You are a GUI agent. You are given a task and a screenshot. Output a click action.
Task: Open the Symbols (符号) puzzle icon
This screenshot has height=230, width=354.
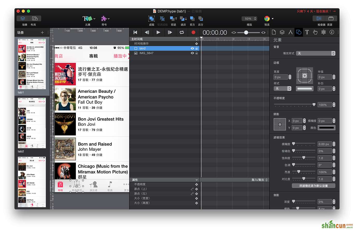point(104,19)
